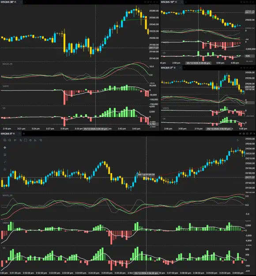The width and height of the screenshot is (256, 276).
Task: Click the crosshair date label on 2-minute time axis
Action: 218,129
